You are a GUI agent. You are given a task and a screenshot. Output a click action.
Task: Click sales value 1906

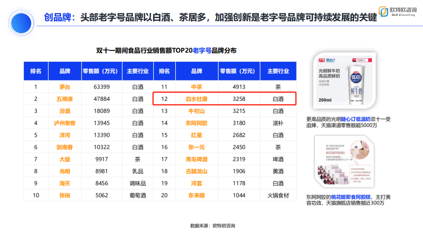tap(239, 171)
